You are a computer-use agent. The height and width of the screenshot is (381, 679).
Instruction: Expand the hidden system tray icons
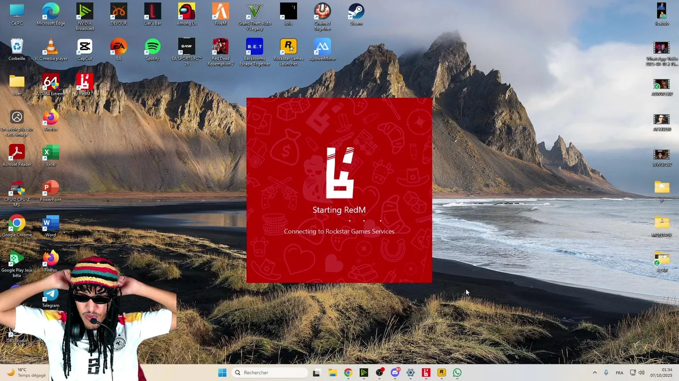(594, 373)
